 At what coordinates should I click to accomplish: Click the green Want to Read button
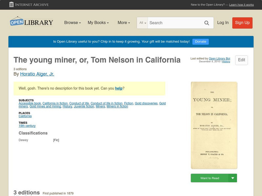(210, 178)
